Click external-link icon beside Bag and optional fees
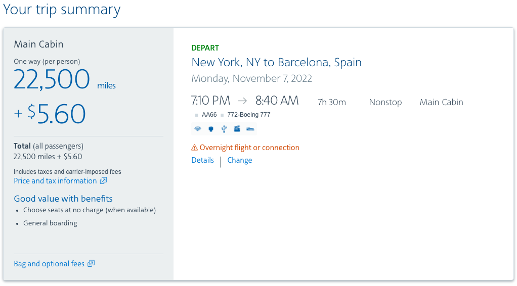Screen dimensions: 517x286 pos(91,264)
